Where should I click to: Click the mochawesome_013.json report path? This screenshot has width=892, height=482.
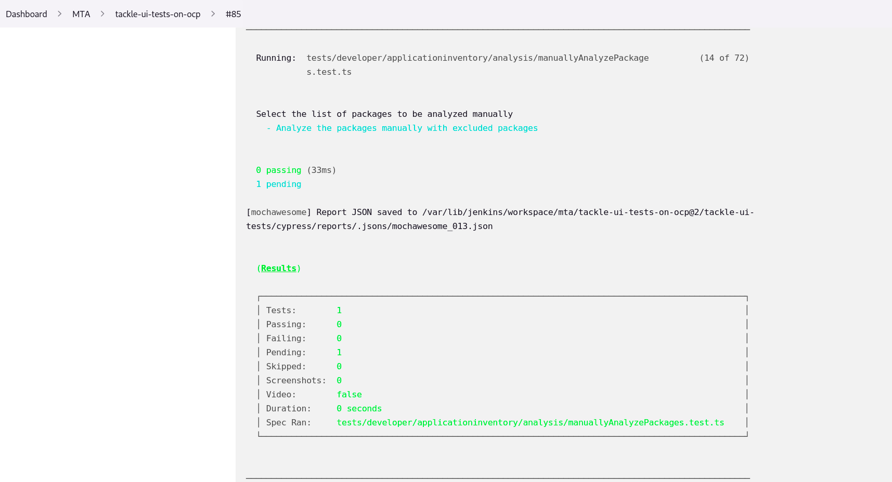click(x=369, y=226)
